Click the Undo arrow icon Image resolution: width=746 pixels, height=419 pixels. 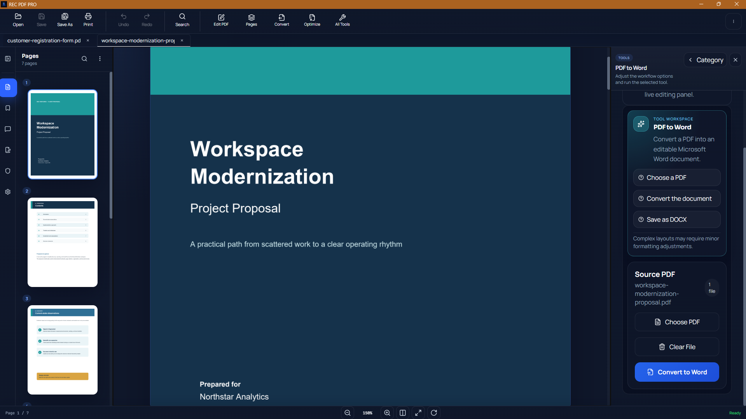coord(124,20)
